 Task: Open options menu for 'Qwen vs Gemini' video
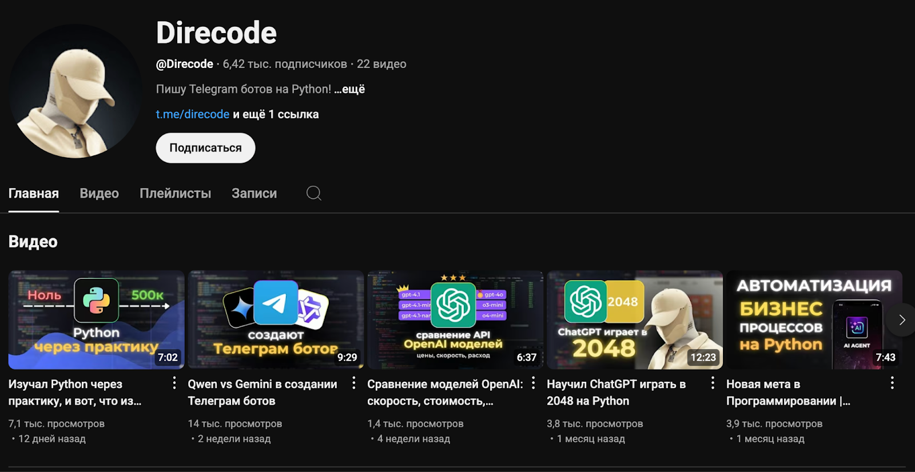(354, 383)
